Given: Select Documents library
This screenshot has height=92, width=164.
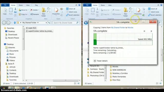Looking at the screenshot, I should [x=13, y=51].
